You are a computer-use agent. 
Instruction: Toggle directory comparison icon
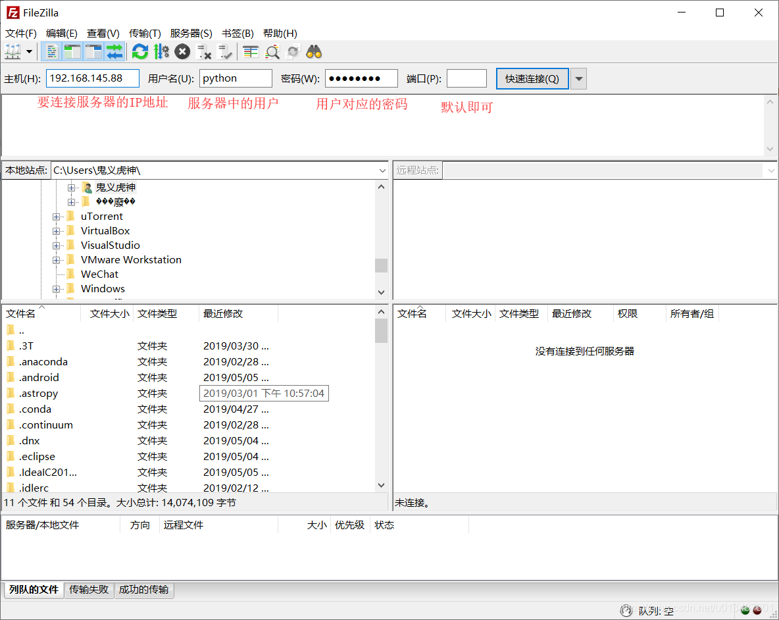click(x=272, y=51)
